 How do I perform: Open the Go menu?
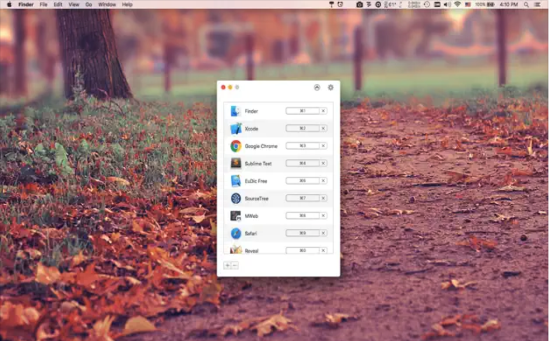pos(89,5)
